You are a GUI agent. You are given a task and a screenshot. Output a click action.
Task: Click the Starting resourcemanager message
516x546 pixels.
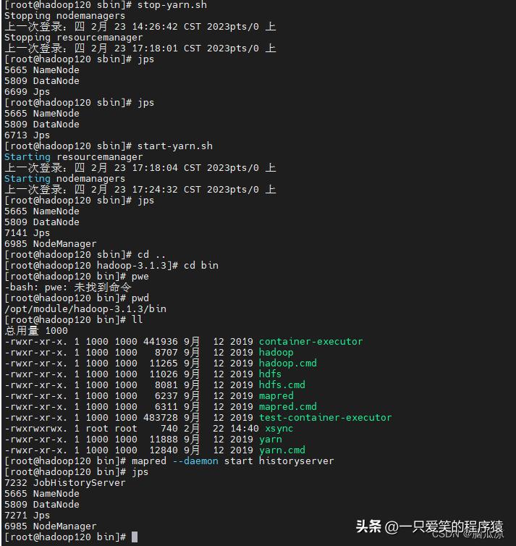click(74, 157)
